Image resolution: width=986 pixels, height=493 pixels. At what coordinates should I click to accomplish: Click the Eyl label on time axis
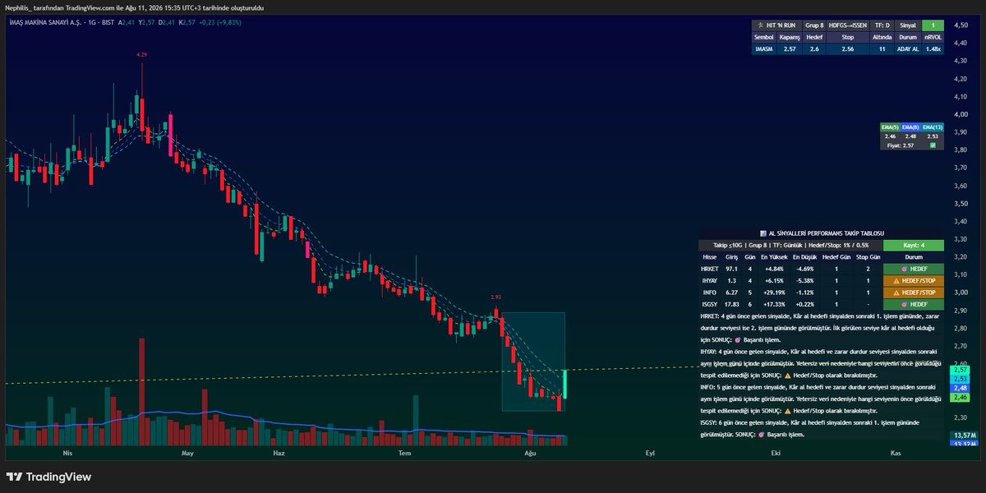tap(650, 453)
